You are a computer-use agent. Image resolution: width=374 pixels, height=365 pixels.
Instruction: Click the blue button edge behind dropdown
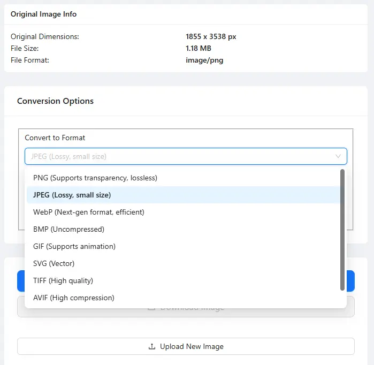point(350,280)
